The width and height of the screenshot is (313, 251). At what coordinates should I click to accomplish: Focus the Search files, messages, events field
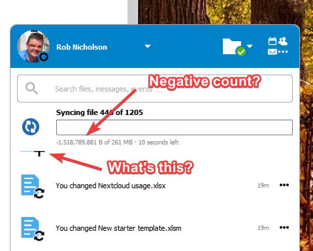click(155, 88)
